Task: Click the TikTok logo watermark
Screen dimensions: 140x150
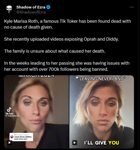Action: point(9,111)
